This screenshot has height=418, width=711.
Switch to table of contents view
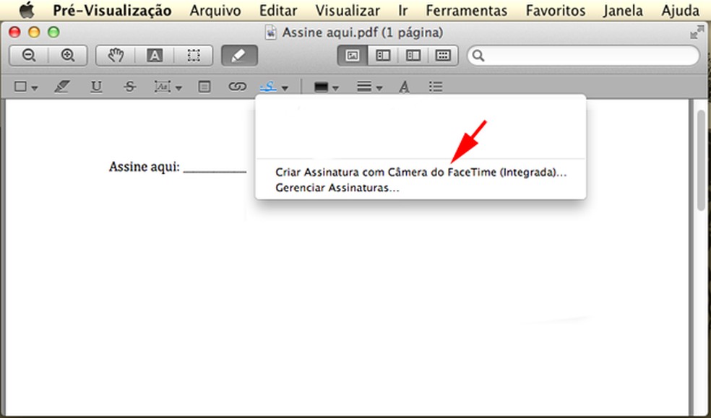click(x=413, y=56)
